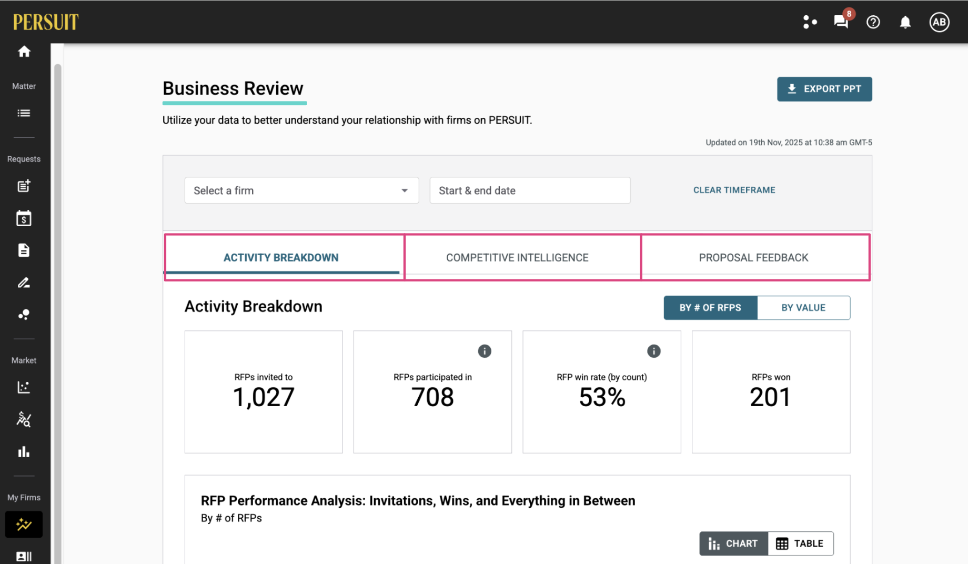Click info icon on RFPs participated in card
968x564 pixels.
coord(485,351)
